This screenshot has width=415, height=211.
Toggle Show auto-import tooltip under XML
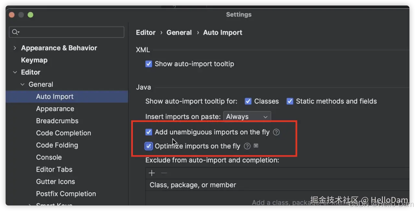pos(149,64)
